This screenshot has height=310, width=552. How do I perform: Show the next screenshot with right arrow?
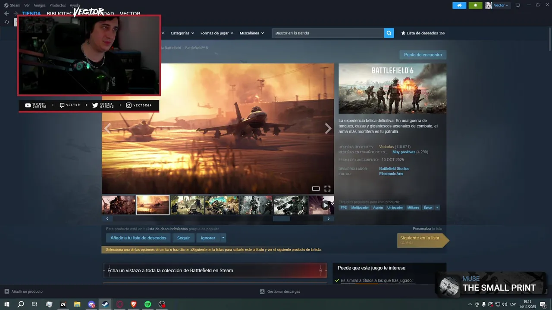(x=328, y=128)
